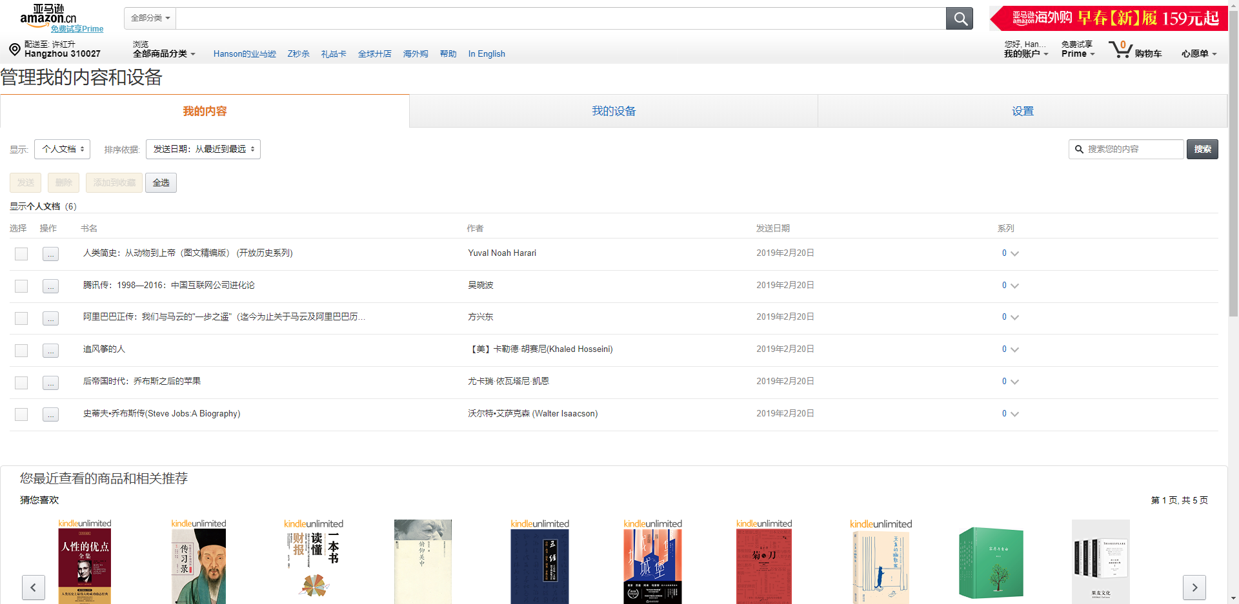
Task: Expand the 心愿单 dropdown
Action: point(1199,54)
